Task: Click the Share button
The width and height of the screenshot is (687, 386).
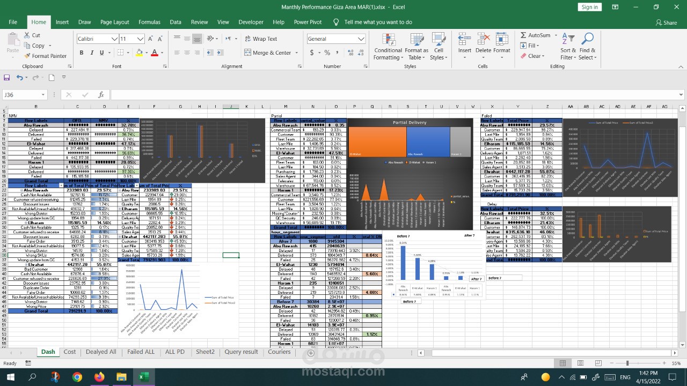Action: 666,23
